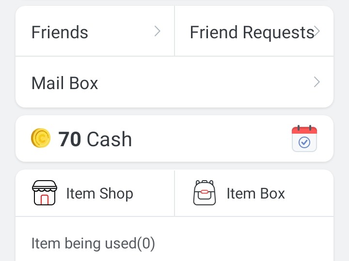Tap the "Item being used(0)" text

[93, 243]
